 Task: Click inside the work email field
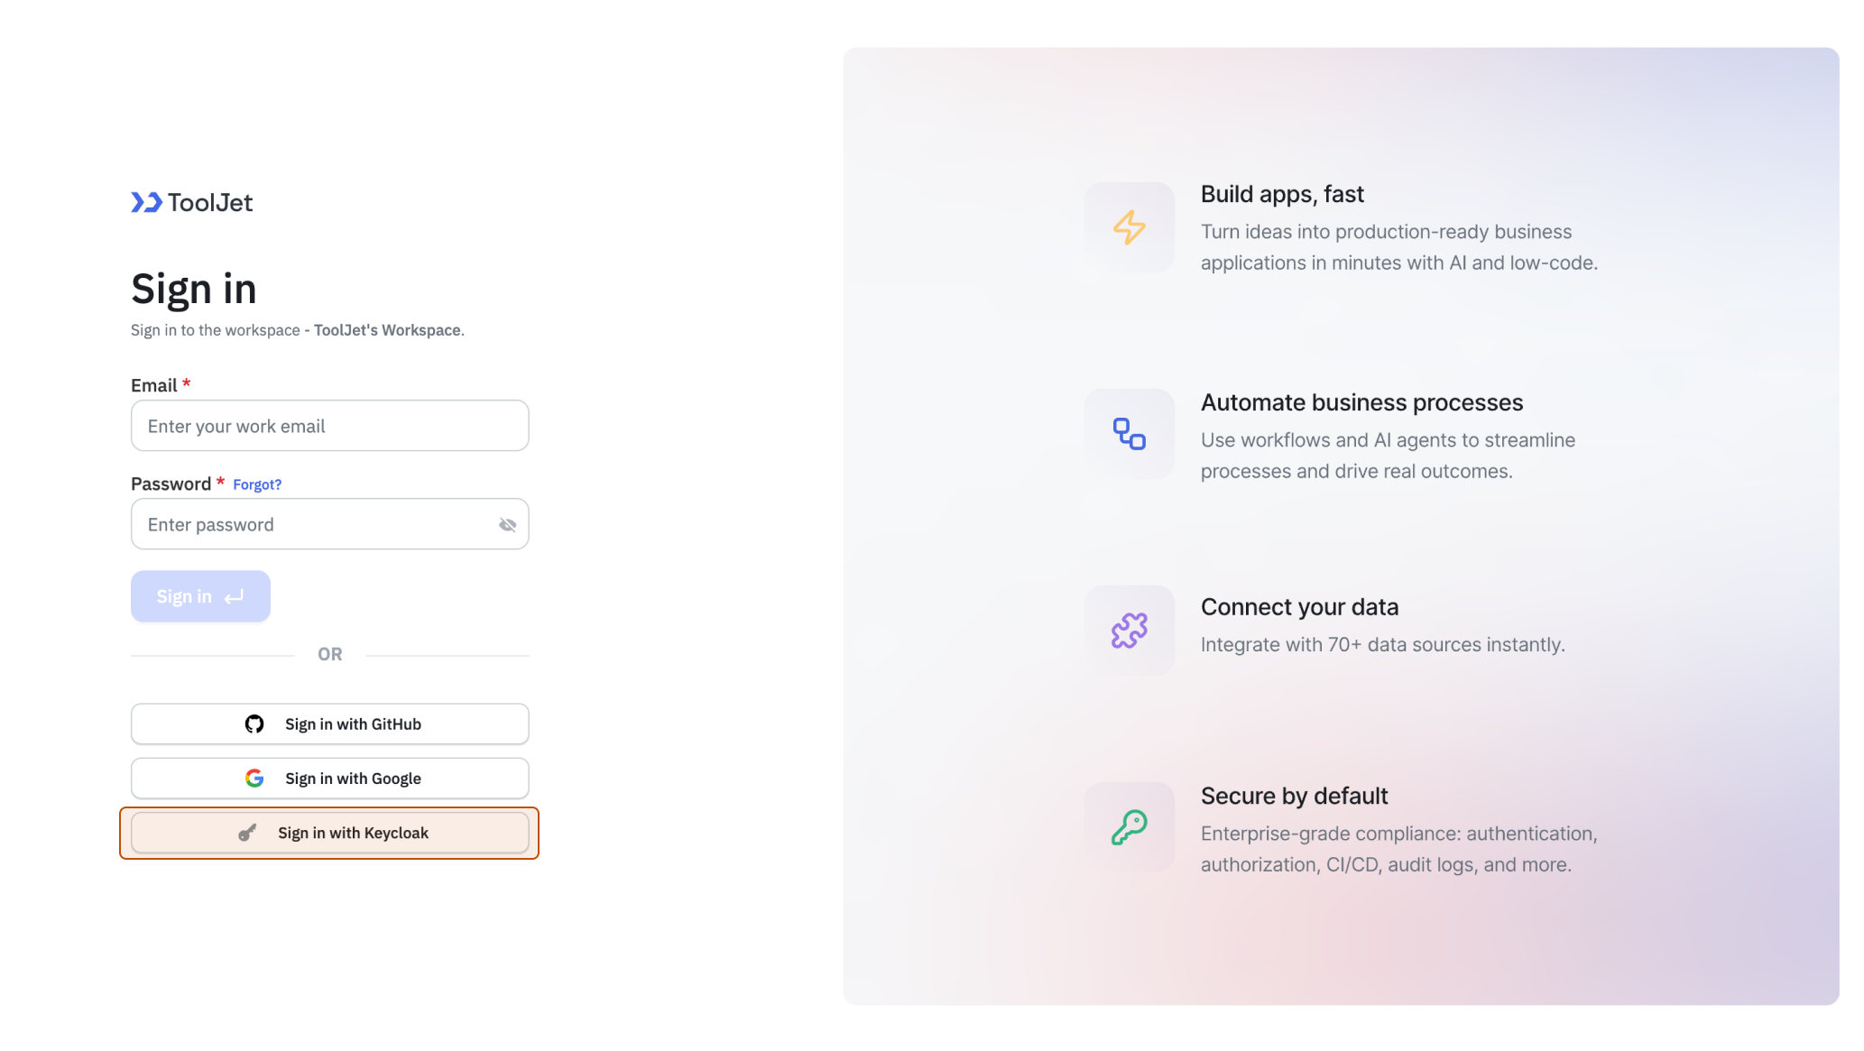tap(329, 425)
